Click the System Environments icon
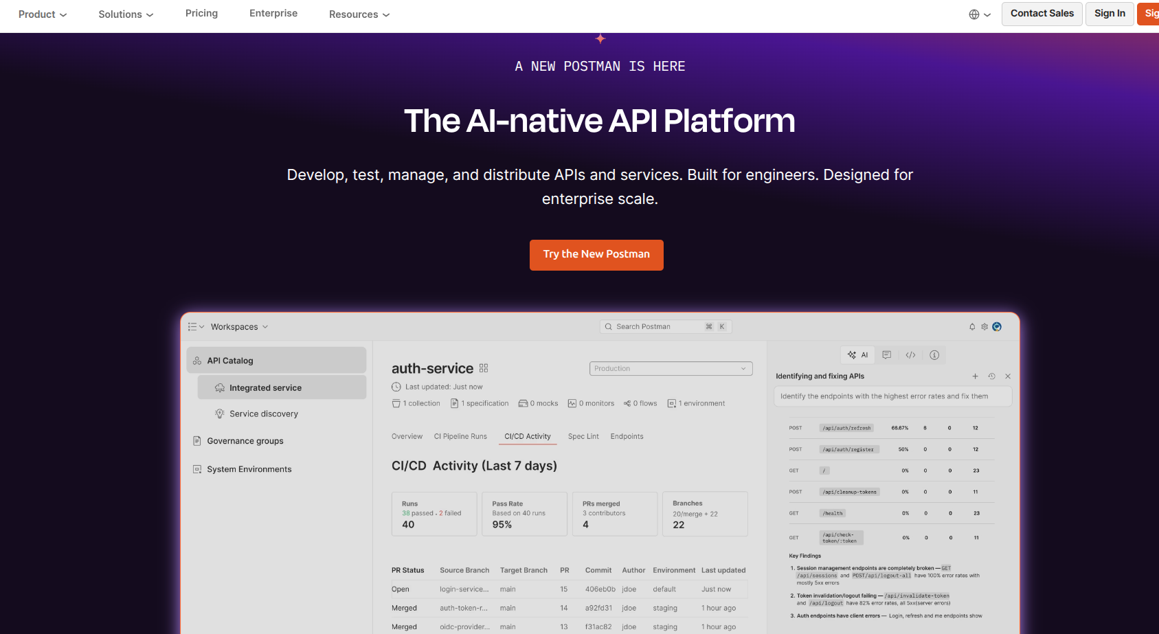1159x634 pixels. (197, 469)
